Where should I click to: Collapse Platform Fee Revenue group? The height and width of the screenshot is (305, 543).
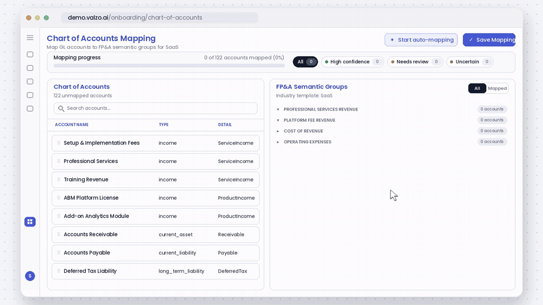(x=277, y=120)
